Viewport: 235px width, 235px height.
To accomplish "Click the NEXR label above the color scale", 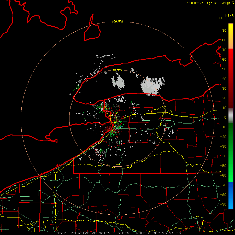I will click(230, 16).
